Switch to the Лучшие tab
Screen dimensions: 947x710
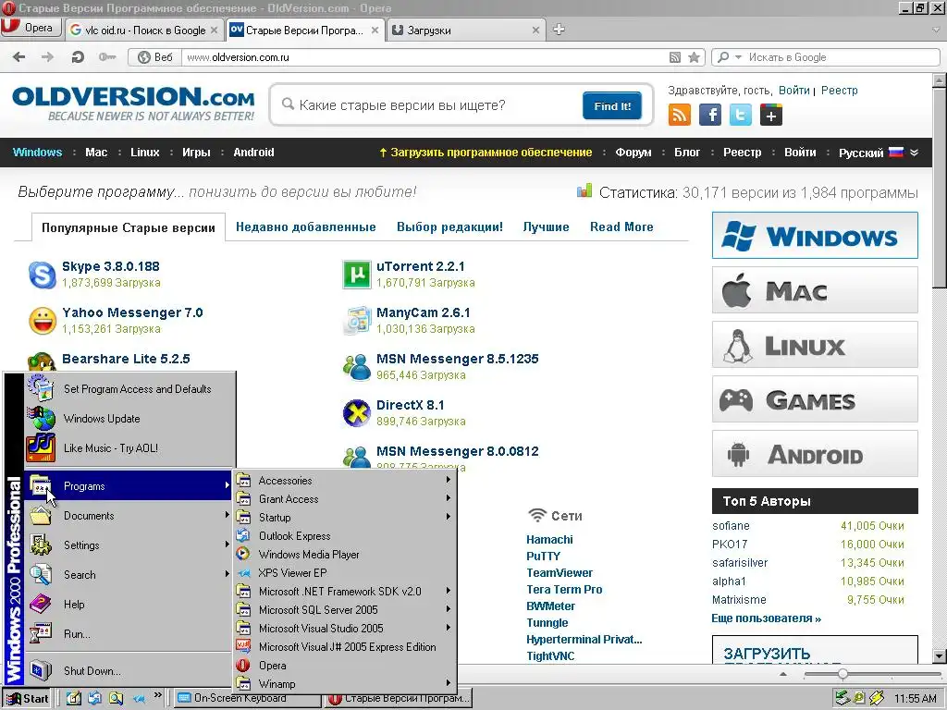coord(546,227)
